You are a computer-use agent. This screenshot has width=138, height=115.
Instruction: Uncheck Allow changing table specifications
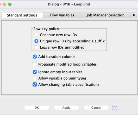35,85
